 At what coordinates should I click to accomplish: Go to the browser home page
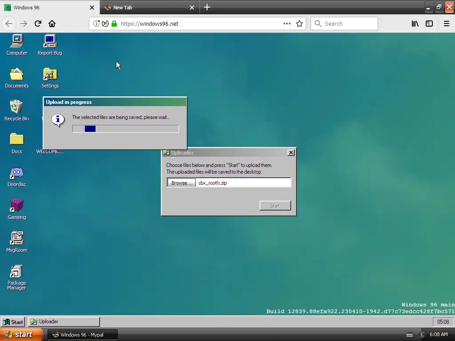pos(52,24)
